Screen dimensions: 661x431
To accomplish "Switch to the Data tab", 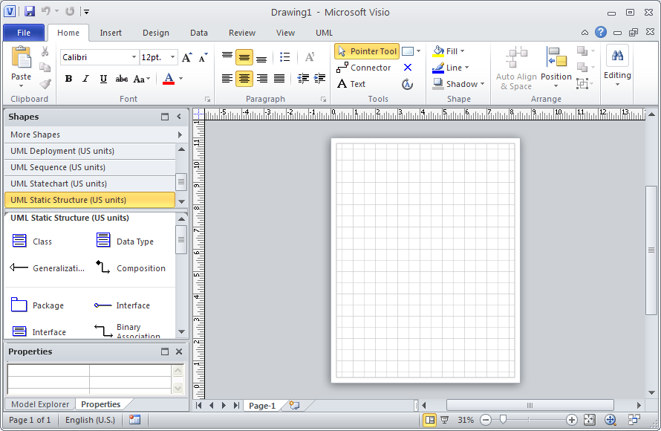I will 198,33.
